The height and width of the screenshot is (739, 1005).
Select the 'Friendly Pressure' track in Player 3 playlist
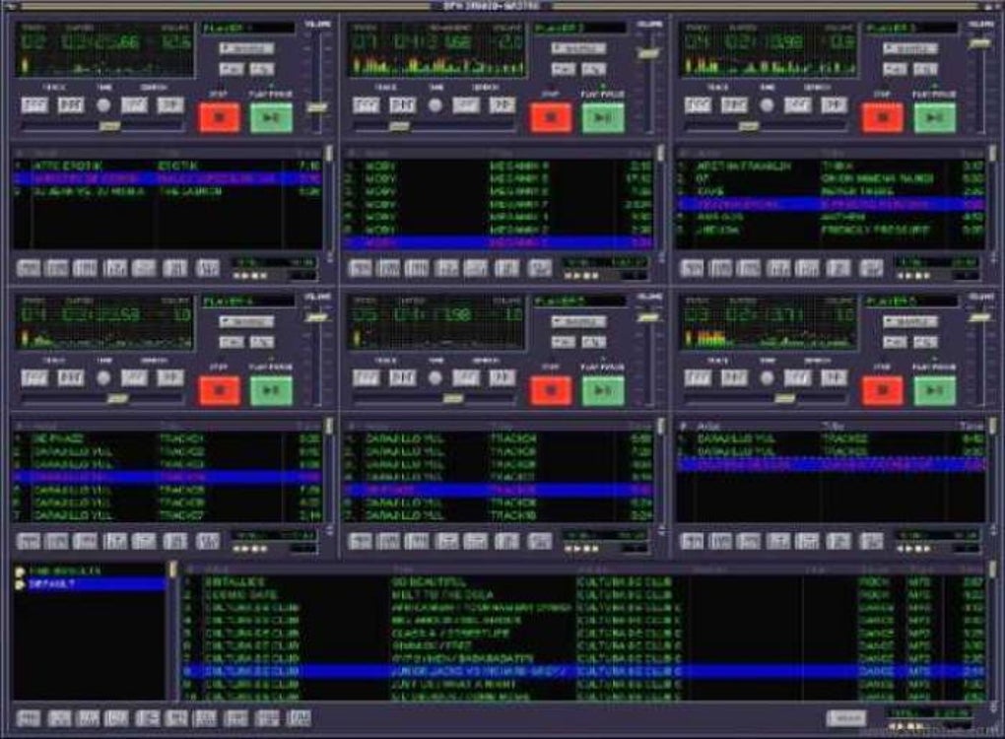(830, 230)
